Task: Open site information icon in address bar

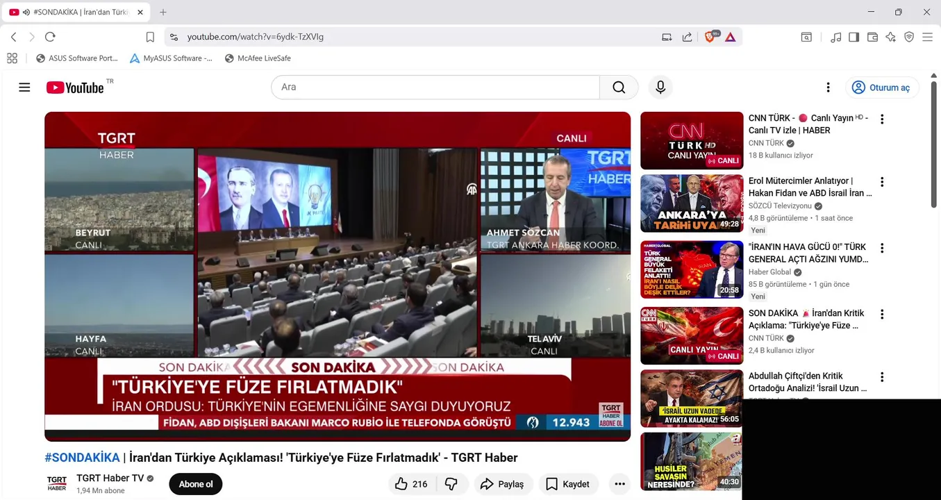Action: [x=174, y=37]
